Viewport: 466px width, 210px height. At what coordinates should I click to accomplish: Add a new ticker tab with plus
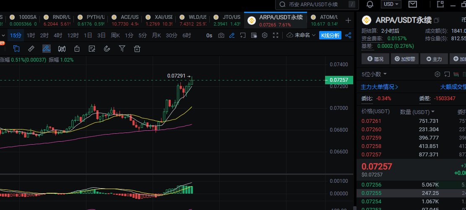(x=348, y=21)
